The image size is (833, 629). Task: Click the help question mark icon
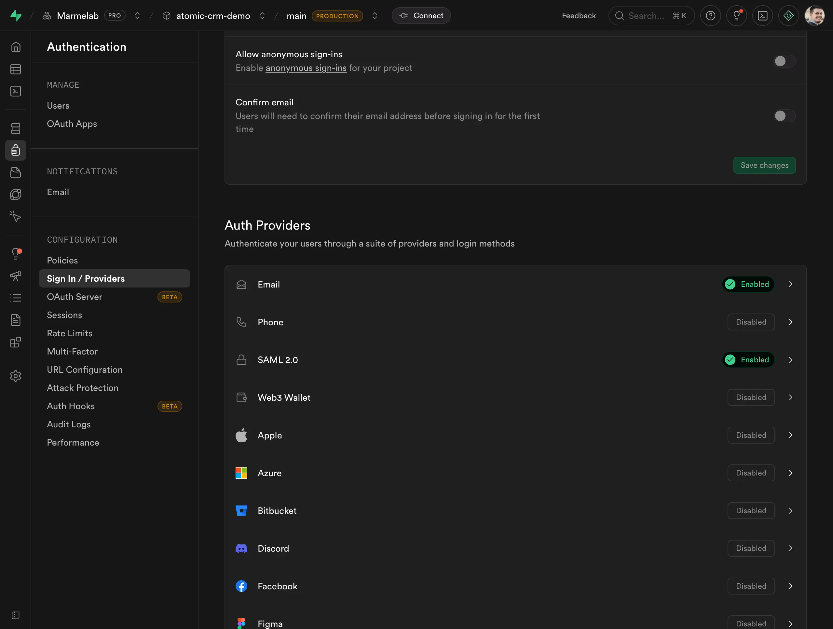(x=710, y=15)
